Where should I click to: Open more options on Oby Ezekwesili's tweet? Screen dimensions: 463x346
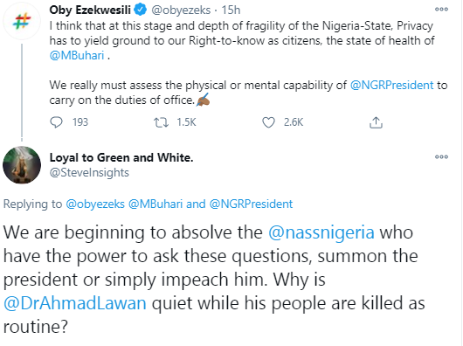[441, 9]
